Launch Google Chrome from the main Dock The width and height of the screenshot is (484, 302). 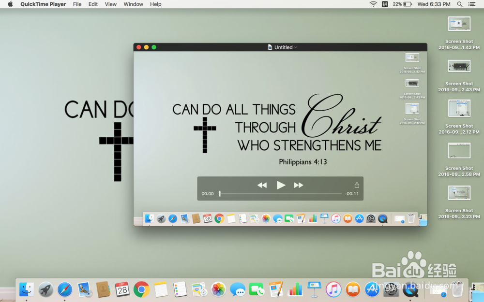141,289
